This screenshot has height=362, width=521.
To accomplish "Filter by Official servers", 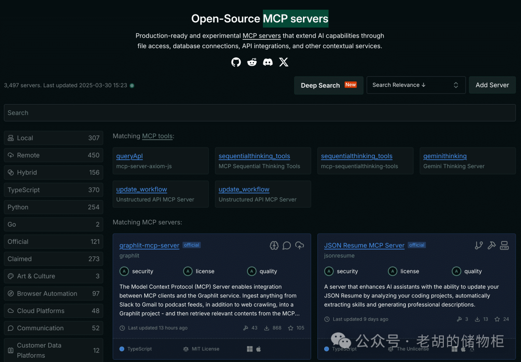I will 54,241.
